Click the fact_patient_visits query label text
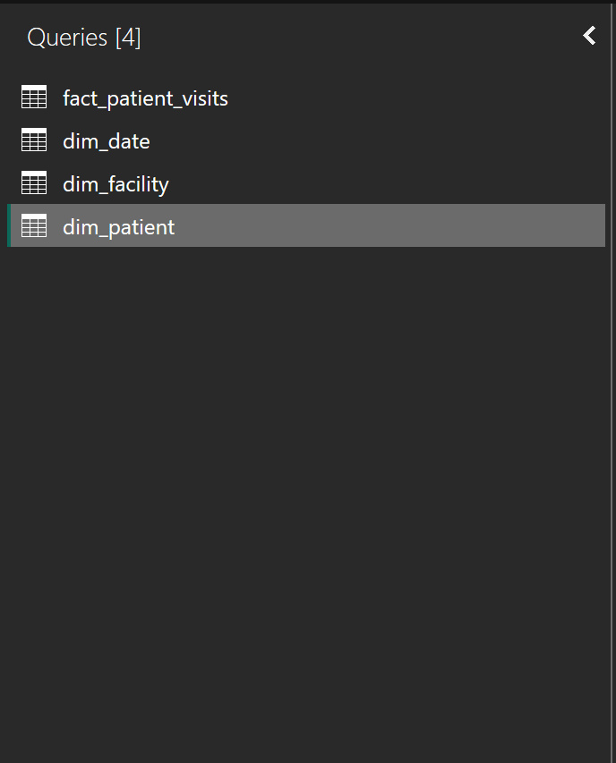Screen dimensions: 616x763 145,99
